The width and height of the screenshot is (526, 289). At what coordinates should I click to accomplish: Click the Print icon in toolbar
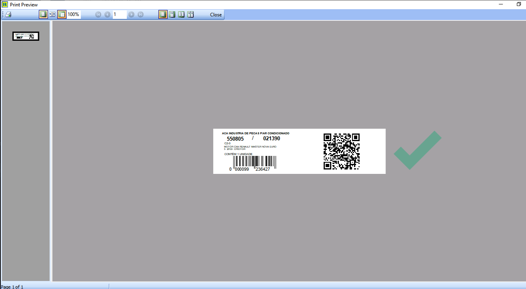[8, 14]
